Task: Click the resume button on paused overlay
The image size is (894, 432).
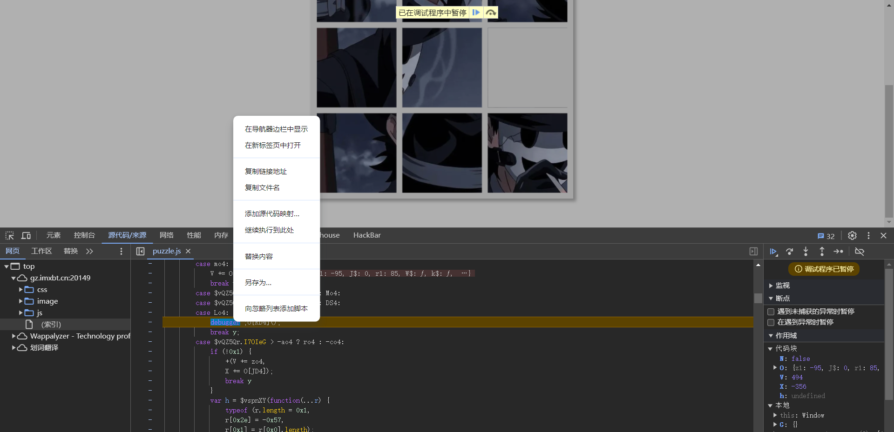Action: tap(476, 13)
